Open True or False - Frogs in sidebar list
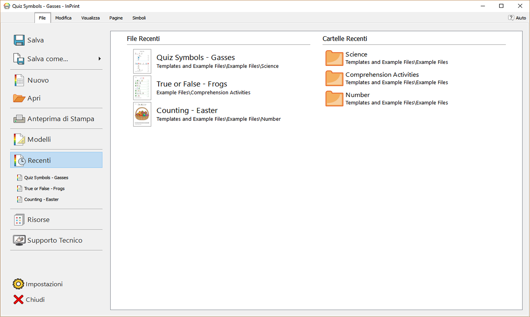The width and height of the screenshot is (530, 317). [x=44, y=188]
